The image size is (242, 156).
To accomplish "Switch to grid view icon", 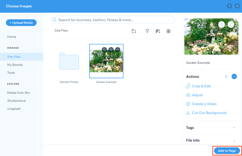I will (x=168, y=31).
